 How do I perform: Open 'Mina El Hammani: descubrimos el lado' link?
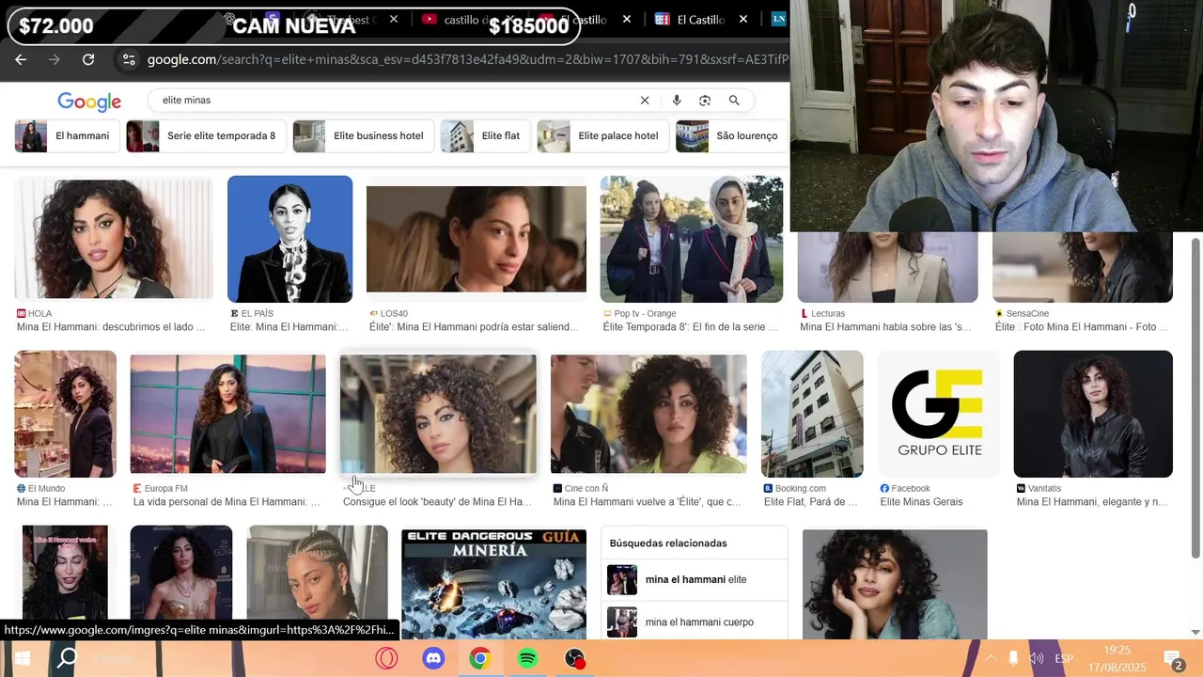(111, 327)
